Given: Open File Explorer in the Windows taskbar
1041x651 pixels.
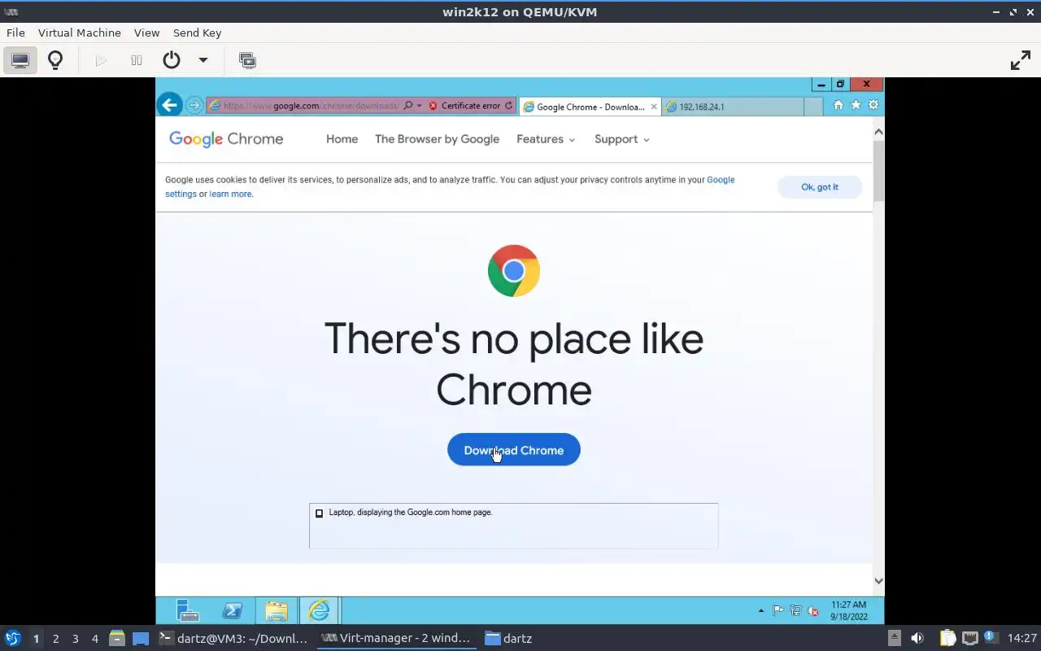Looking at the screenshot, I should tap(276, 610).
